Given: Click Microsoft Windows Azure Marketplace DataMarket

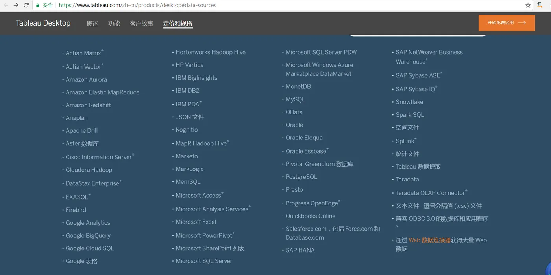Looking at the screenshot, I should pos(320,69).
